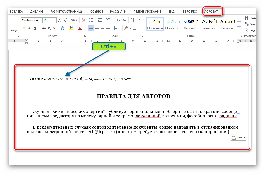This screenshot has width=264, height=173.
Task: Toggle show paragraph marks (¶)
Action: (x=140, y=20)
